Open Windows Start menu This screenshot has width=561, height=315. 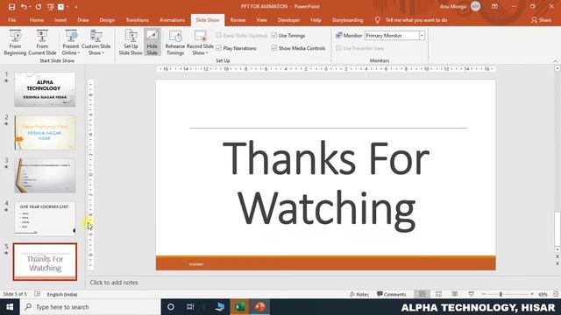10,307
